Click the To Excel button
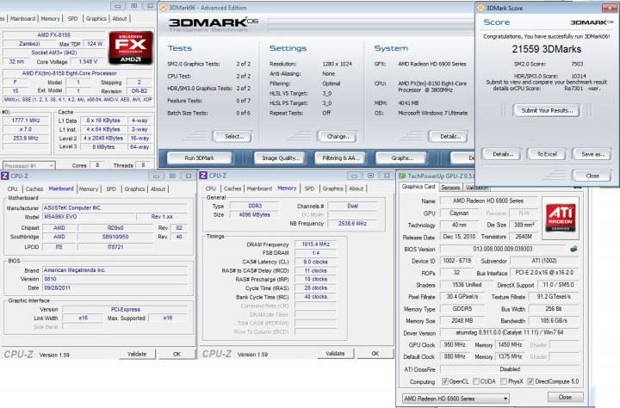The image size is (620, 408). [x=547, y=154]
